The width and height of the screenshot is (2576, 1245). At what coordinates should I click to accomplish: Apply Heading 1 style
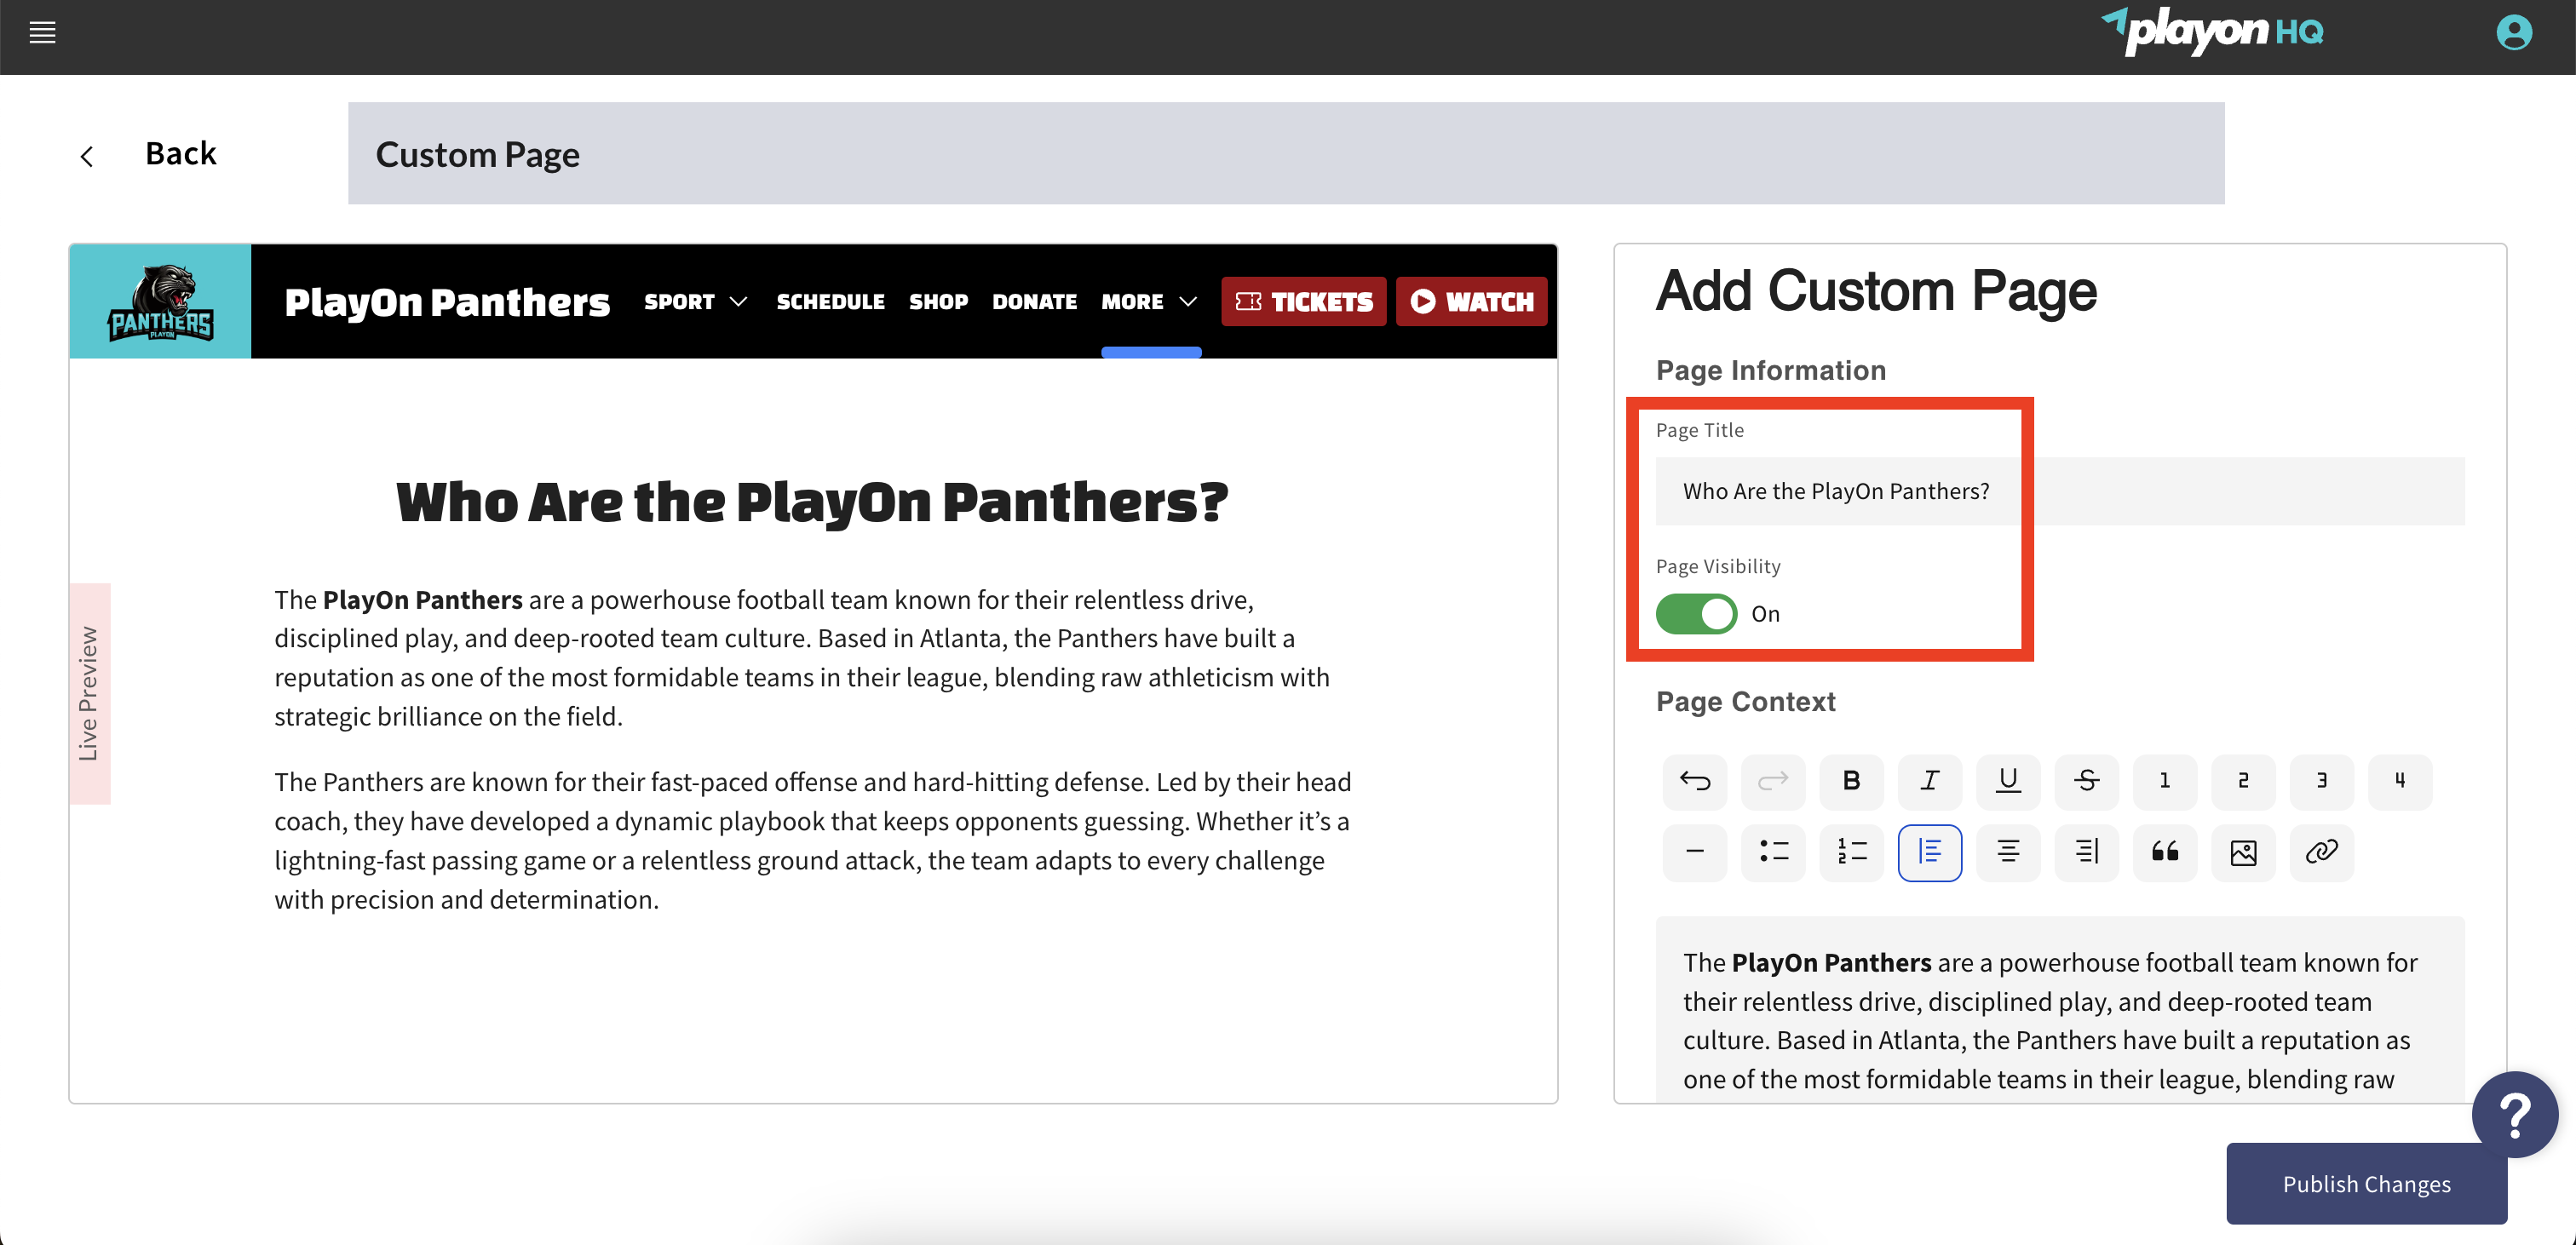click(2164, 781)
